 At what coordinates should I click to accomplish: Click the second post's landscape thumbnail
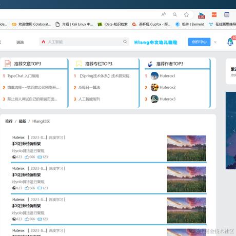(x=186, y=180)
